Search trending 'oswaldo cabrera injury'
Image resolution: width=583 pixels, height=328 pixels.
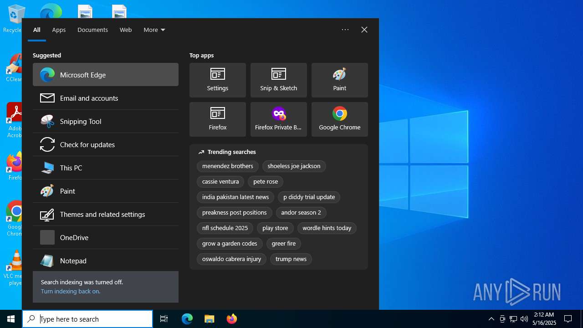click(231, 259)
